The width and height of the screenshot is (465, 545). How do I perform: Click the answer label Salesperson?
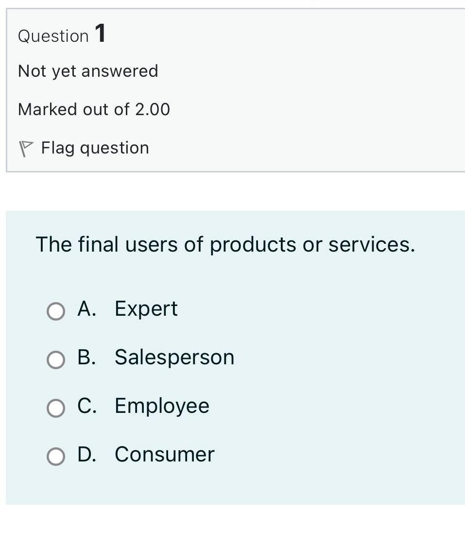(x=174, y=358)
